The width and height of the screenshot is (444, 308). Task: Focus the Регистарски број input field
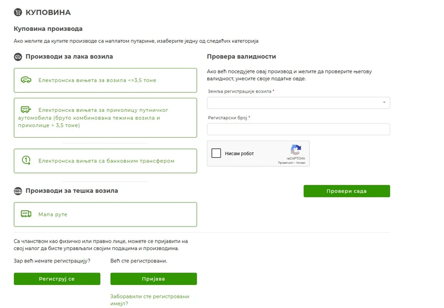(x=298, y=129)
